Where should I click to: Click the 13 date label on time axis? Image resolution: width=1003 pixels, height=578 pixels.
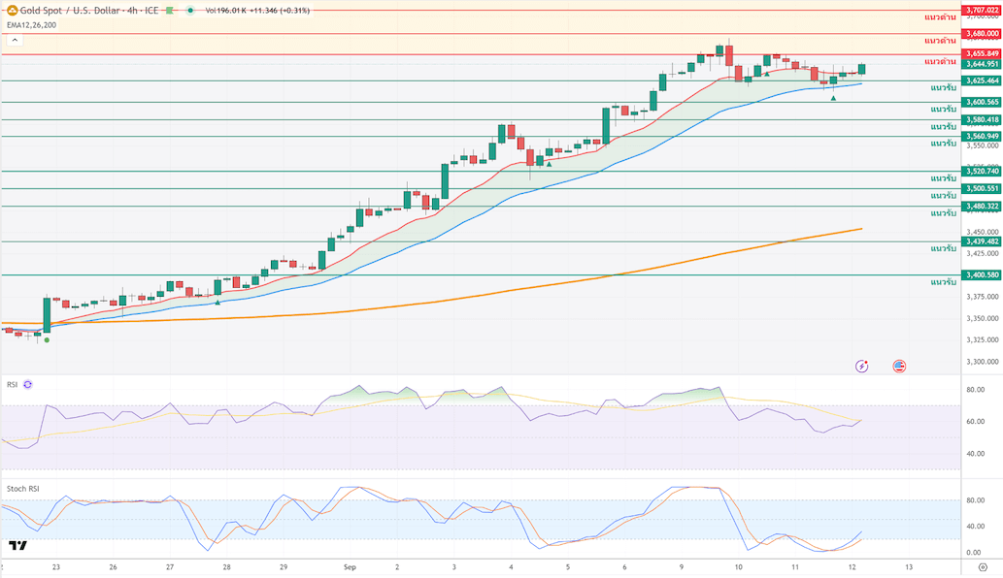(x=908, y=567)
